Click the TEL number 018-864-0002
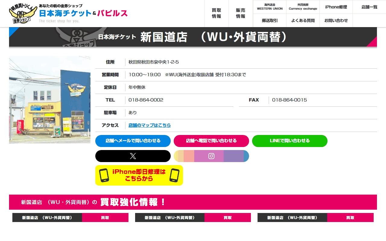The height and width of the screenshot is (241, 386). [x=146, y=100]
